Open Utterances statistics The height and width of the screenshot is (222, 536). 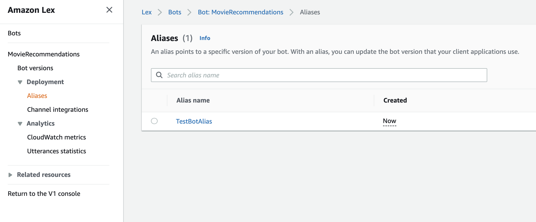tap(56, 151)
